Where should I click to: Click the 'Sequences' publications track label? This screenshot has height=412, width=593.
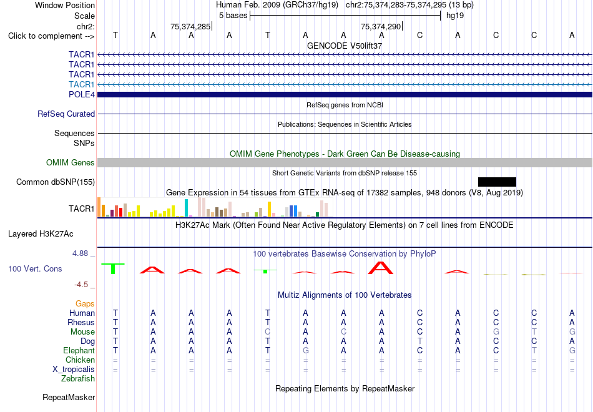74,133
